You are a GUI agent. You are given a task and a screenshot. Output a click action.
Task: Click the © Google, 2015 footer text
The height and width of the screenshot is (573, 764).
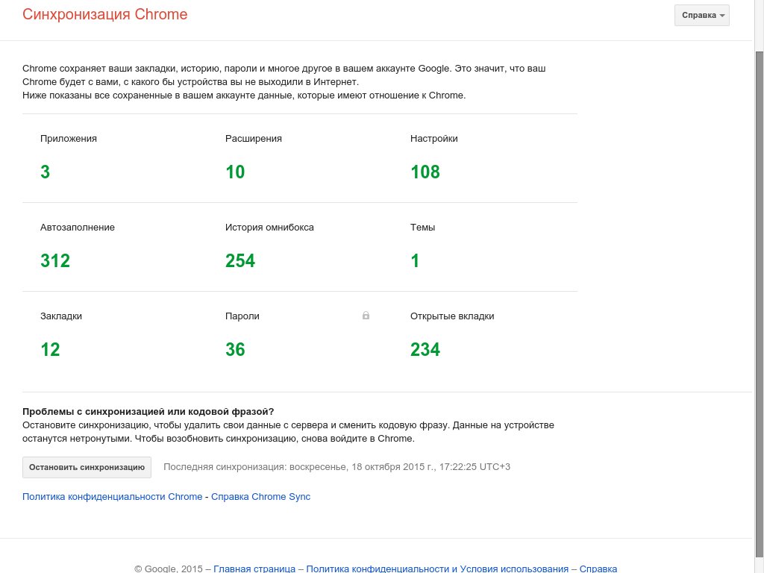pos(169,568)
